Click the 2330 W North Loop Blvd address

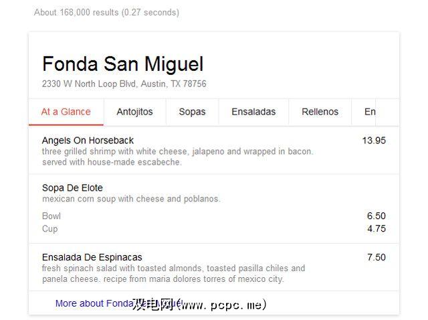pos(124,84)
